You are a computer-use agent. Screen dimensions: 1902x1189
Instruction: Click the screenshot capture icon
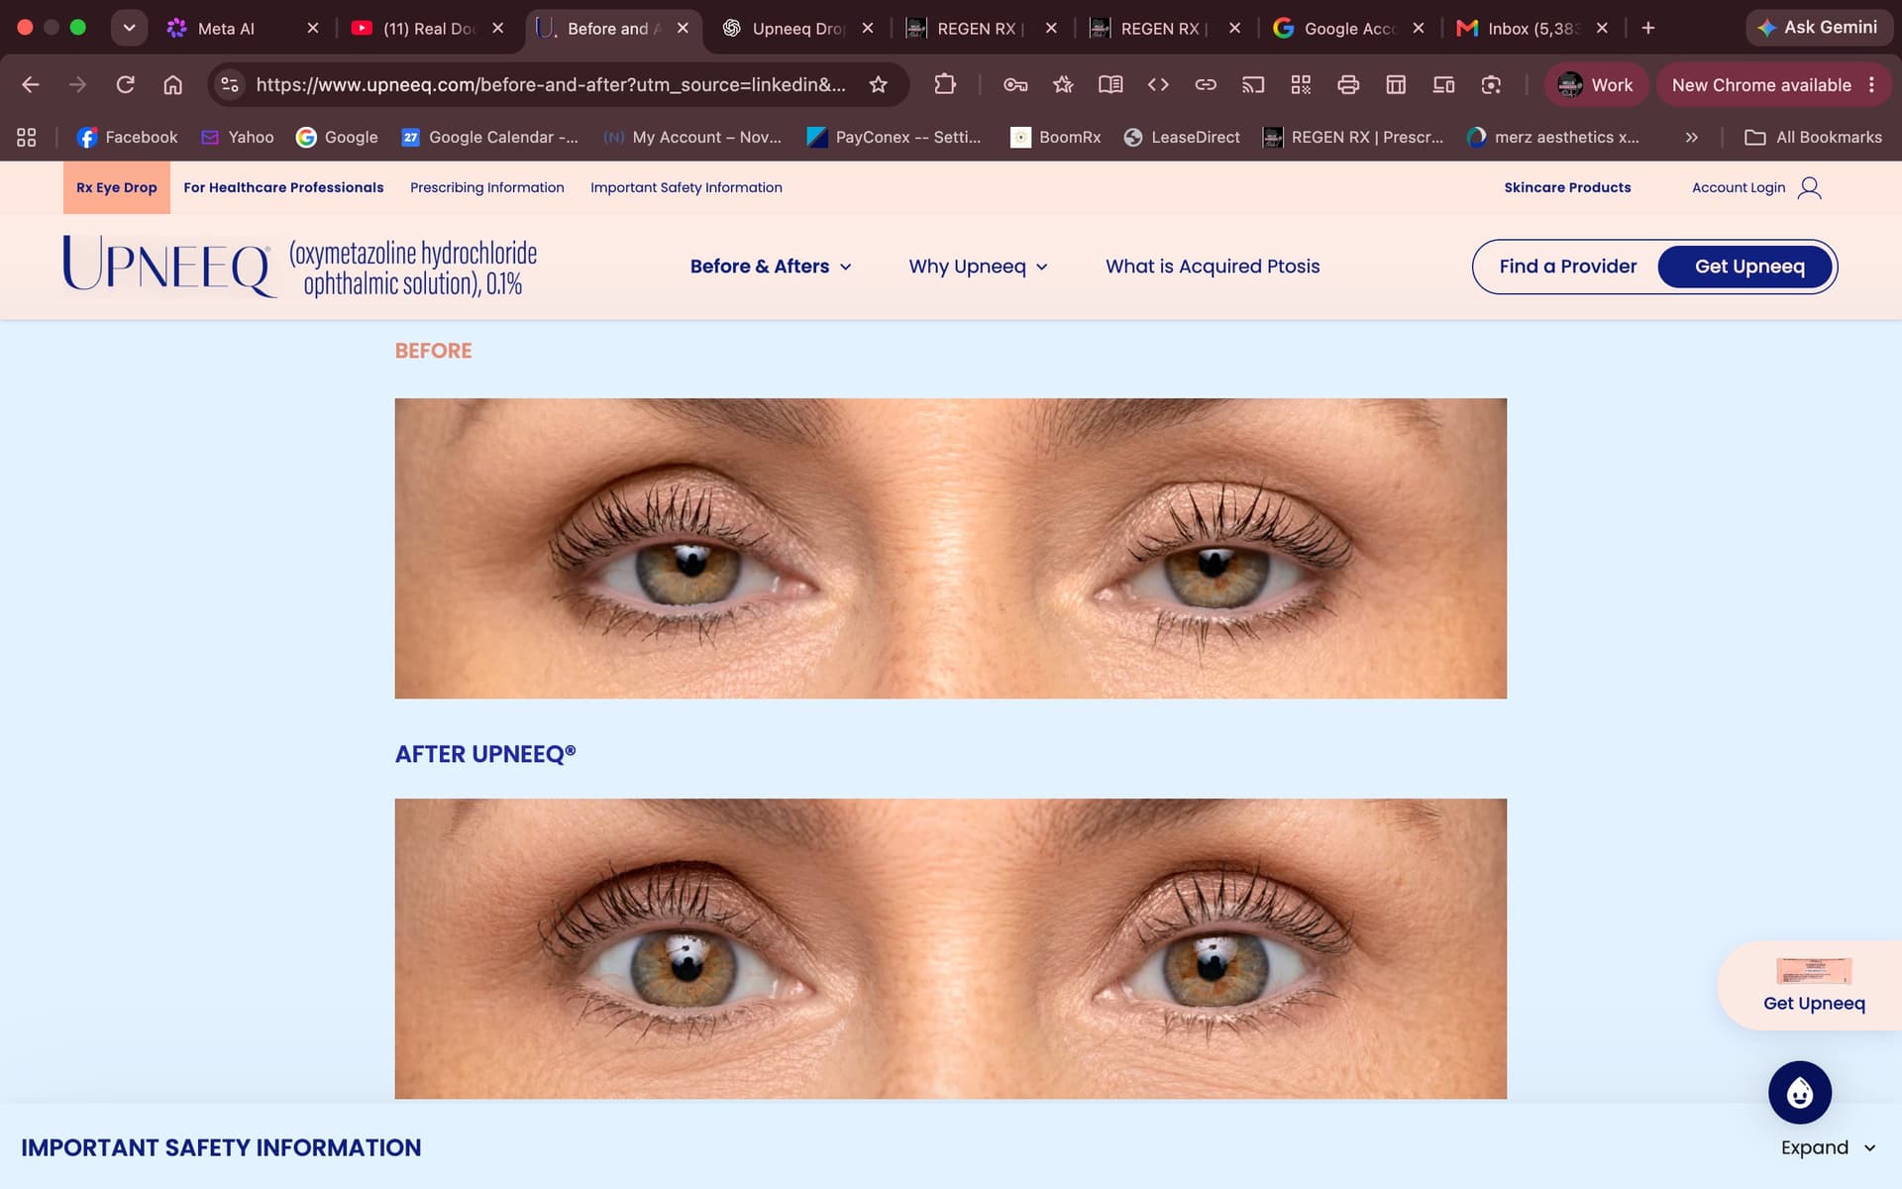(1491, 85)
